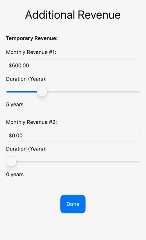Click the $0.00 text inside second revenue field
The width and height of the screenshot is (146, 240).
point(16,135)
